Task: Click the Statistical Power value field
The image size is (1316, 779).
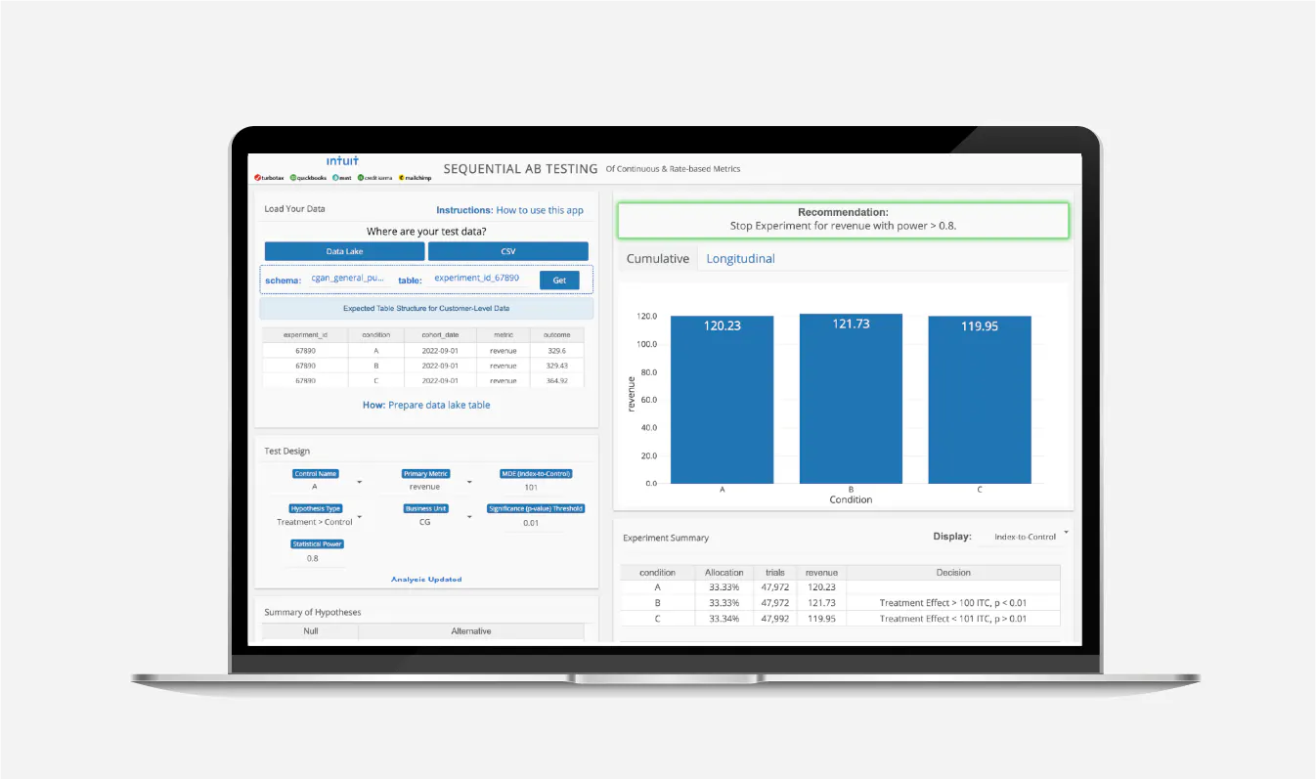Action: tap(313, 558)
